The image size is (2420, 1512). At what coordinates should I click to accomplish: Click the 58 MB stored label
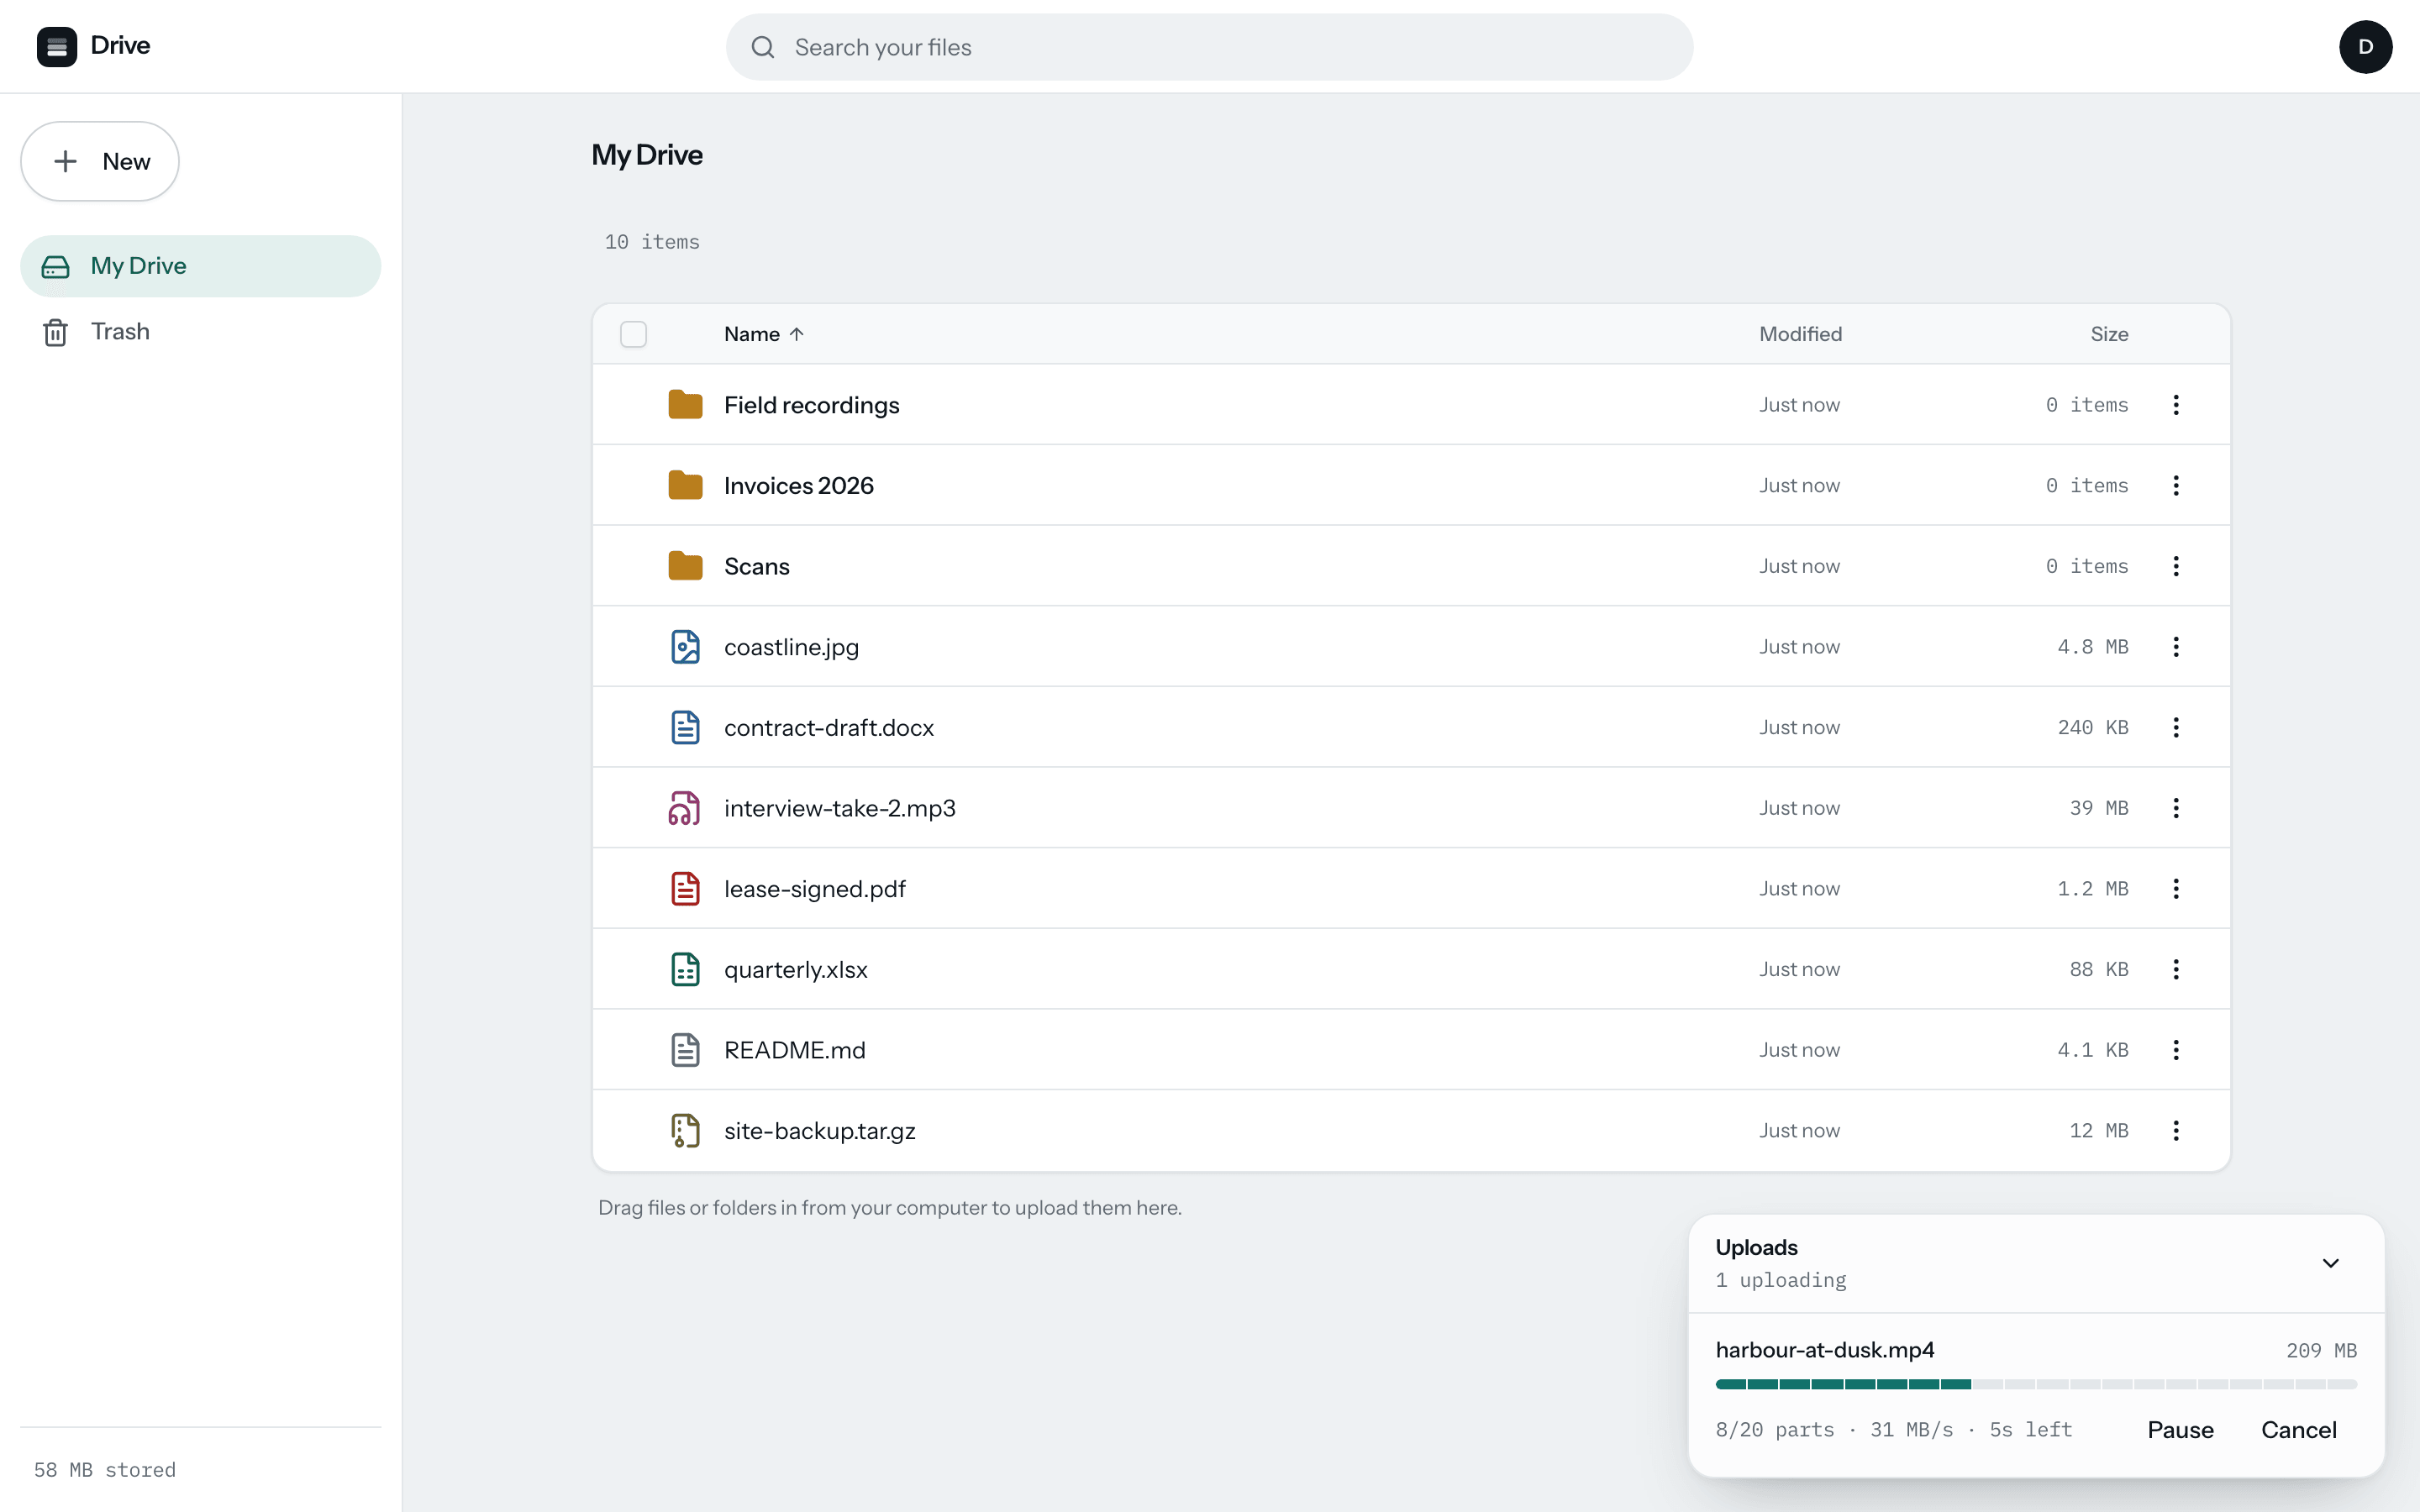105,1470
